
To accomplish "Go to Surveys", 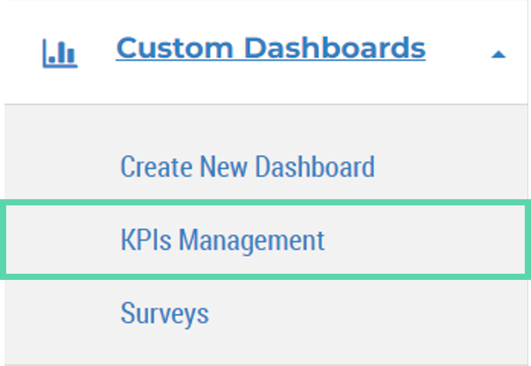I will point(164,313).
